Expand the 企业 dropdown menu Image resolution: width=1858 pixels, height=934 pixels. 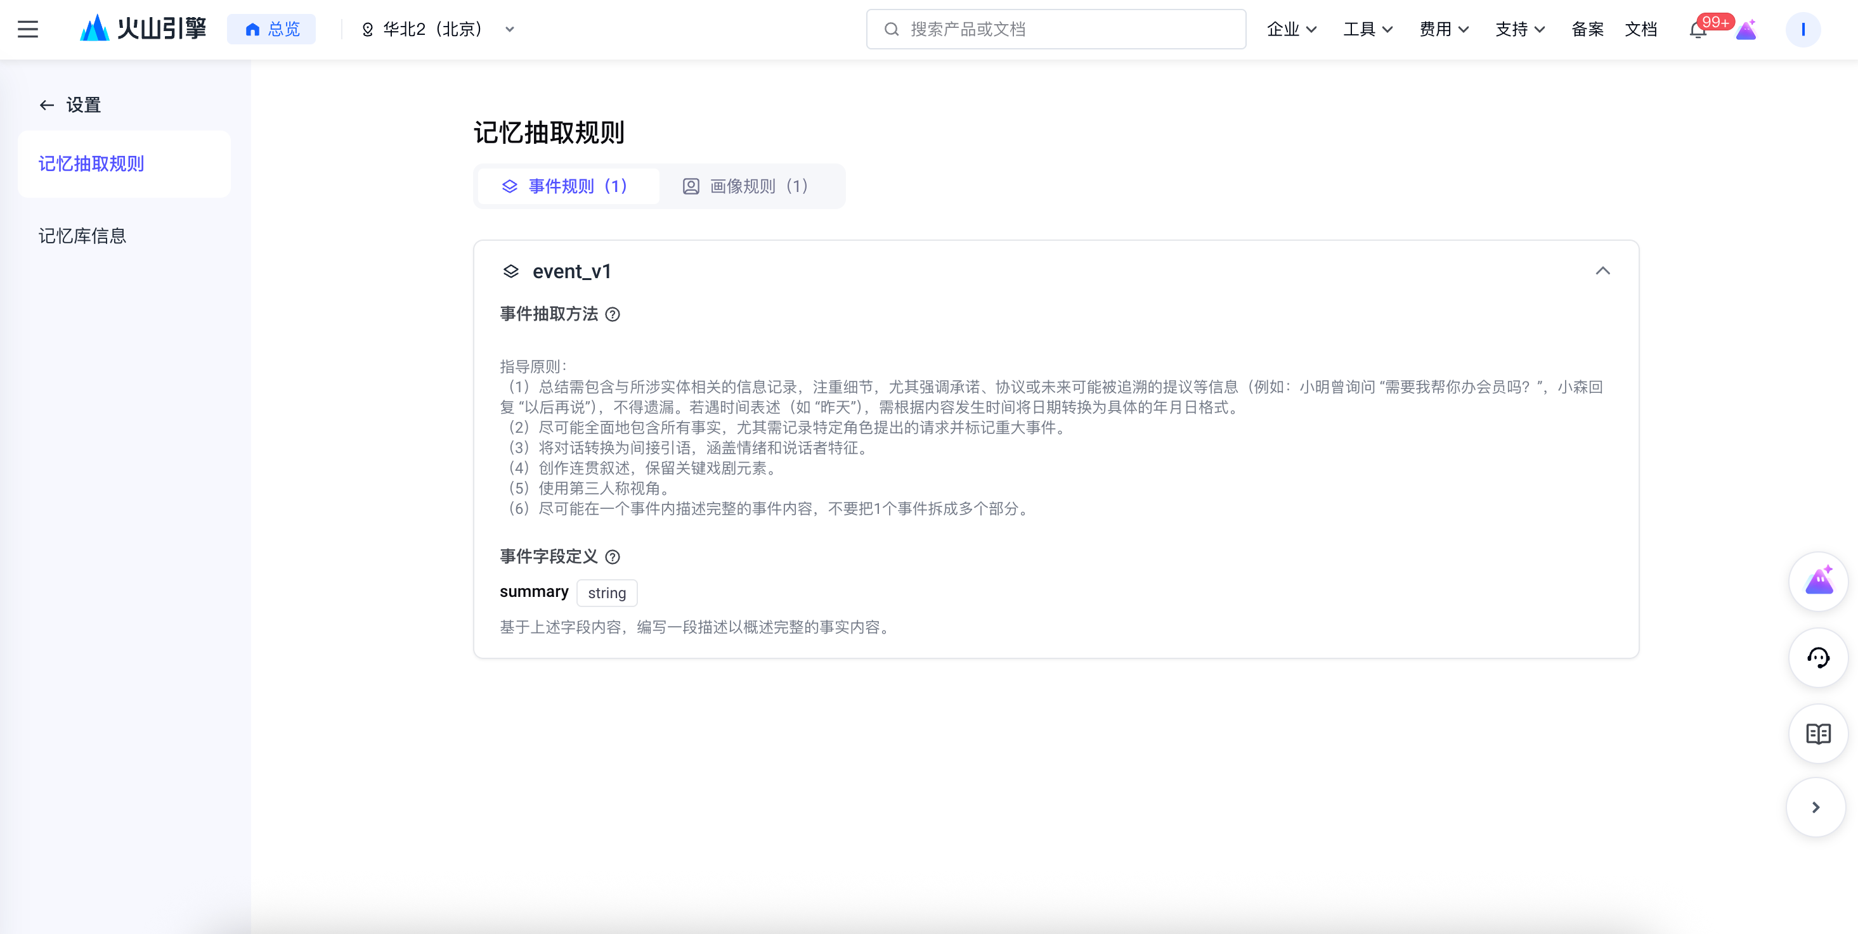pyautogui.click(x=1292, y=30)
